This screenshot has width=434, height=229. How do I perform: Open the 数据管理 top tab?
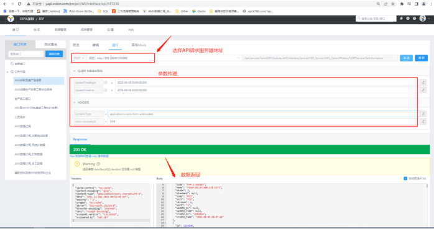60,30
